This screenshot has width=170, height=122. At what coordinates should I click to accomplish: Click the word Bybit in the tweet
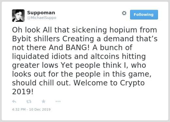22,39
